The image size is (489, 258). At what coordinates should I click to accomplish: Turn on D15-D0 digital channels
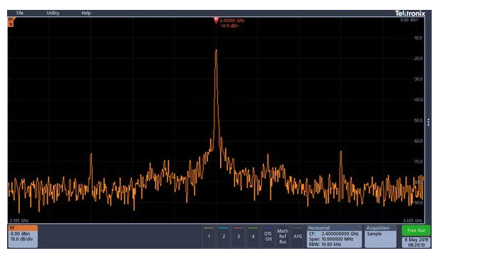(268, 237)
